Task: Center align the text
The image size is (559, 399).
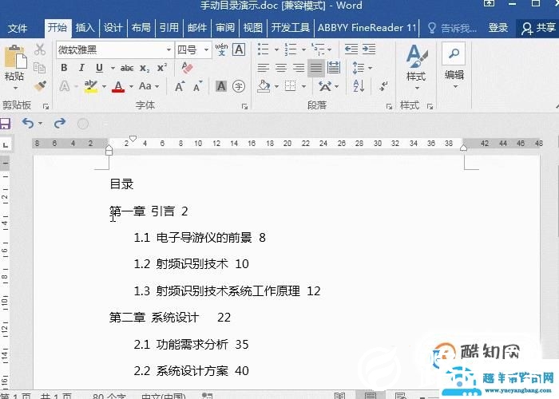Action: [281, 68]
